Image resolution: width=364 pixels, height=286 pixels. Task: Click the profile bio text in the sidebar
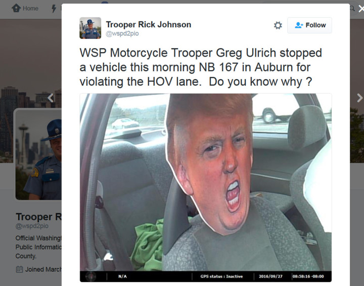click(38, 247)
